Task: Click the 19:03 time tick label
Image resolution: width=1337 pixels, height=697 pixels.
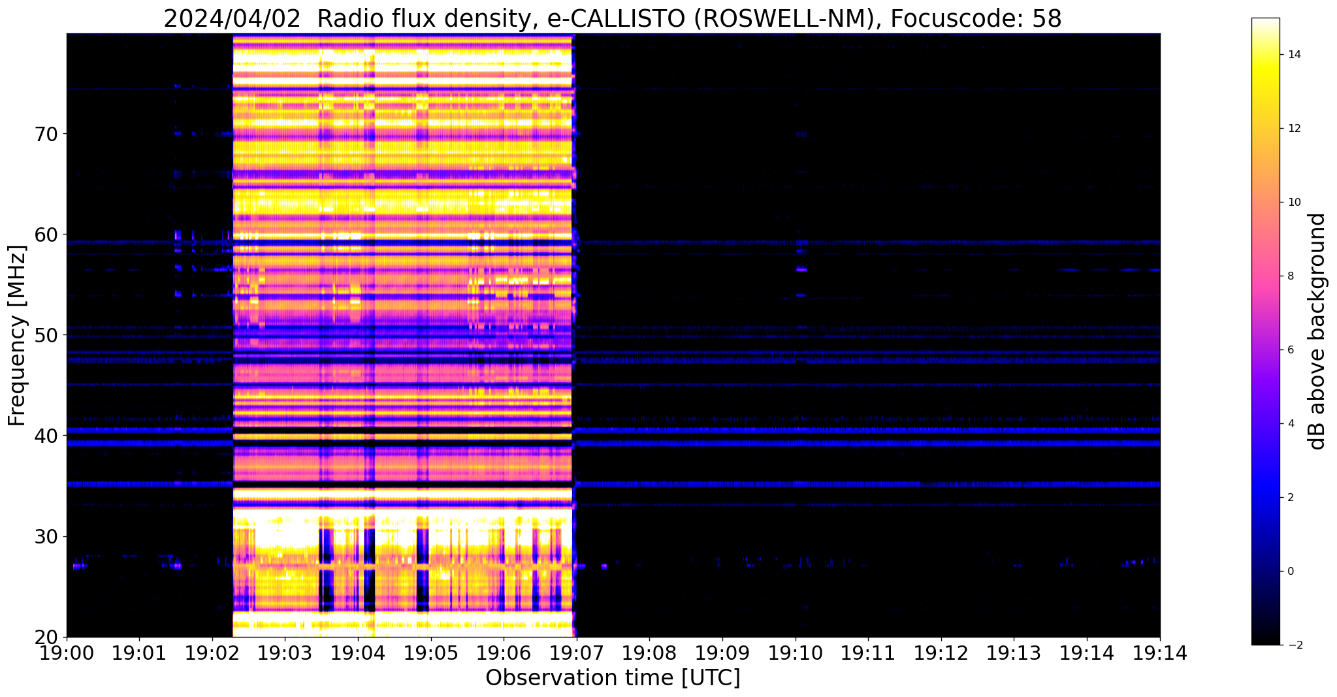Action: click(285, 652)
